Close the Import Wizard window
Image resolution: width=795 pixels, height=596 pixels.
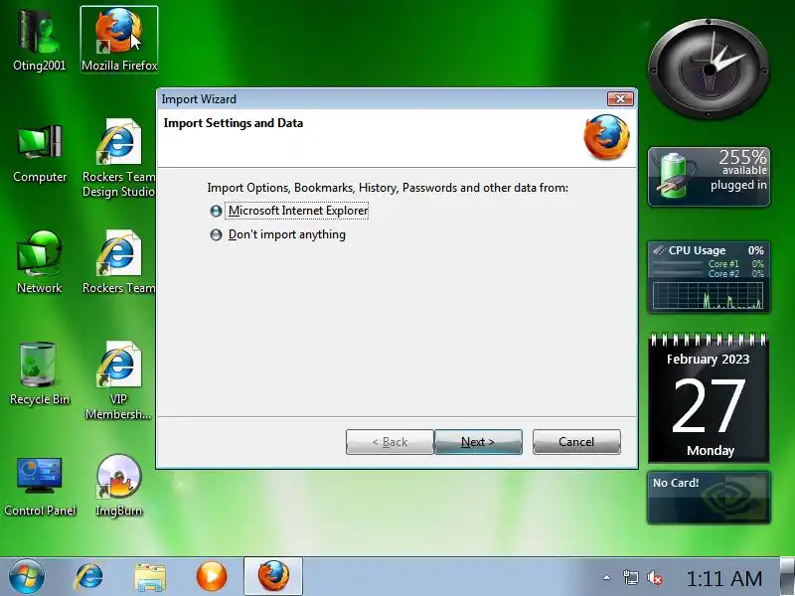(620, 98)
